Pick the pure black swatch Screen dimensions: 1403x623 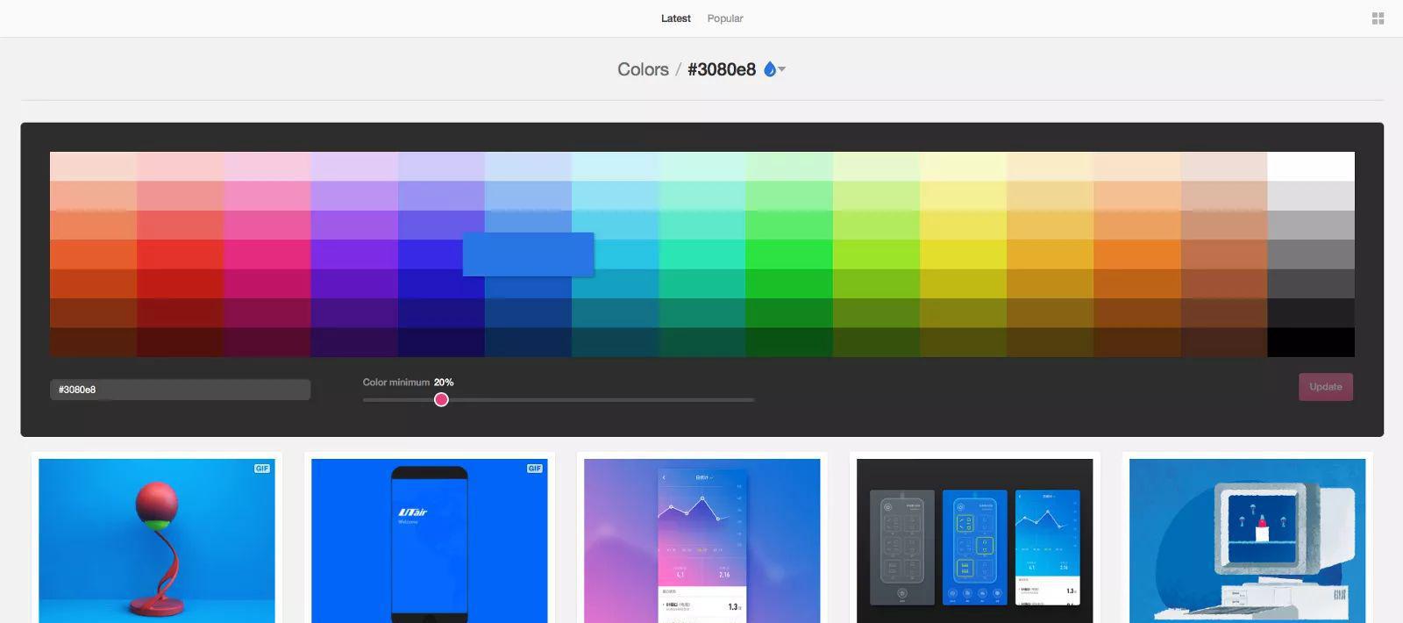[x=1310, y=342]
